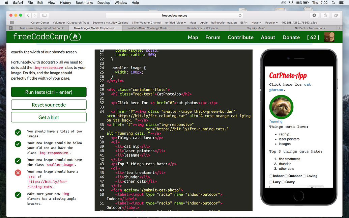Switch to the Squirky Music tab
The image size is (349, 218).
[x=256, y=28]
